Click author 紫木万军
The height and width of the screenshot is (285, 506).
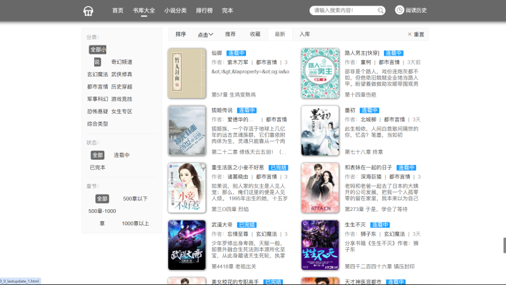click(x=238, y=62)
